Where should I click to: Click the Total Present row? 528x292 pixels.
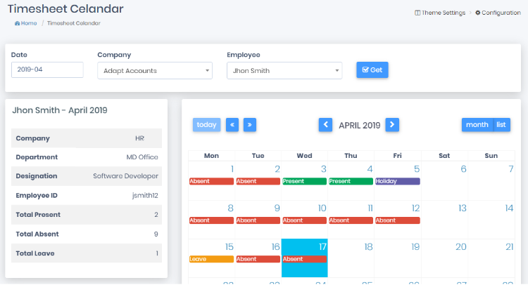click(87, 215)
